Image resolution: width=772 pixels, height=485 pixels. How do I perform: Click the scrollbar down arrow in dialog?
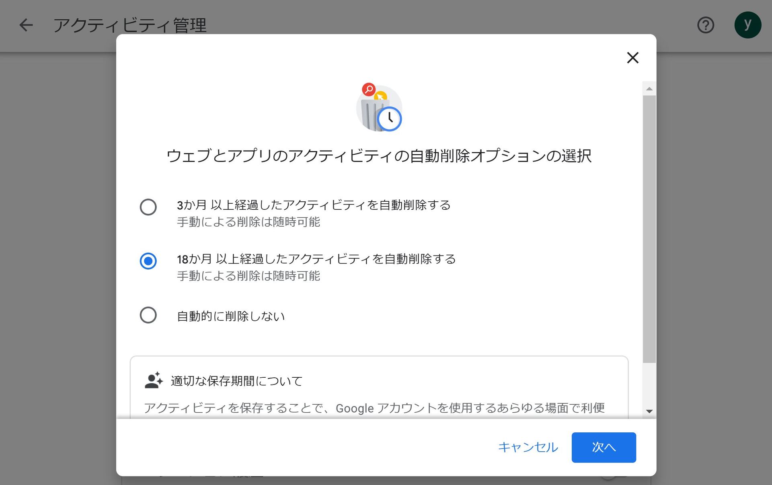pos(649,411)
